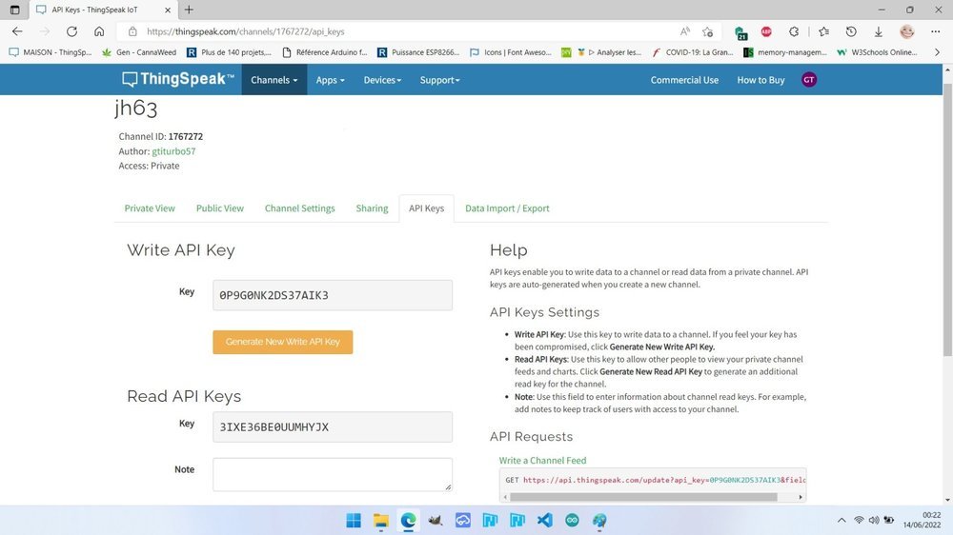Close the API Keys - ThingSpeak IoT tab

(x=168, y=10)
